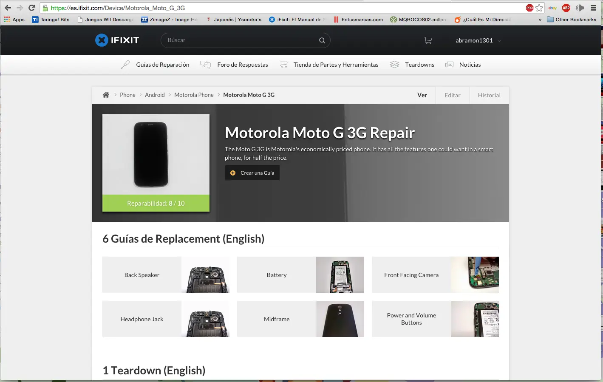Click the Battery guide thumbnail image

click(x=340, y=275)
